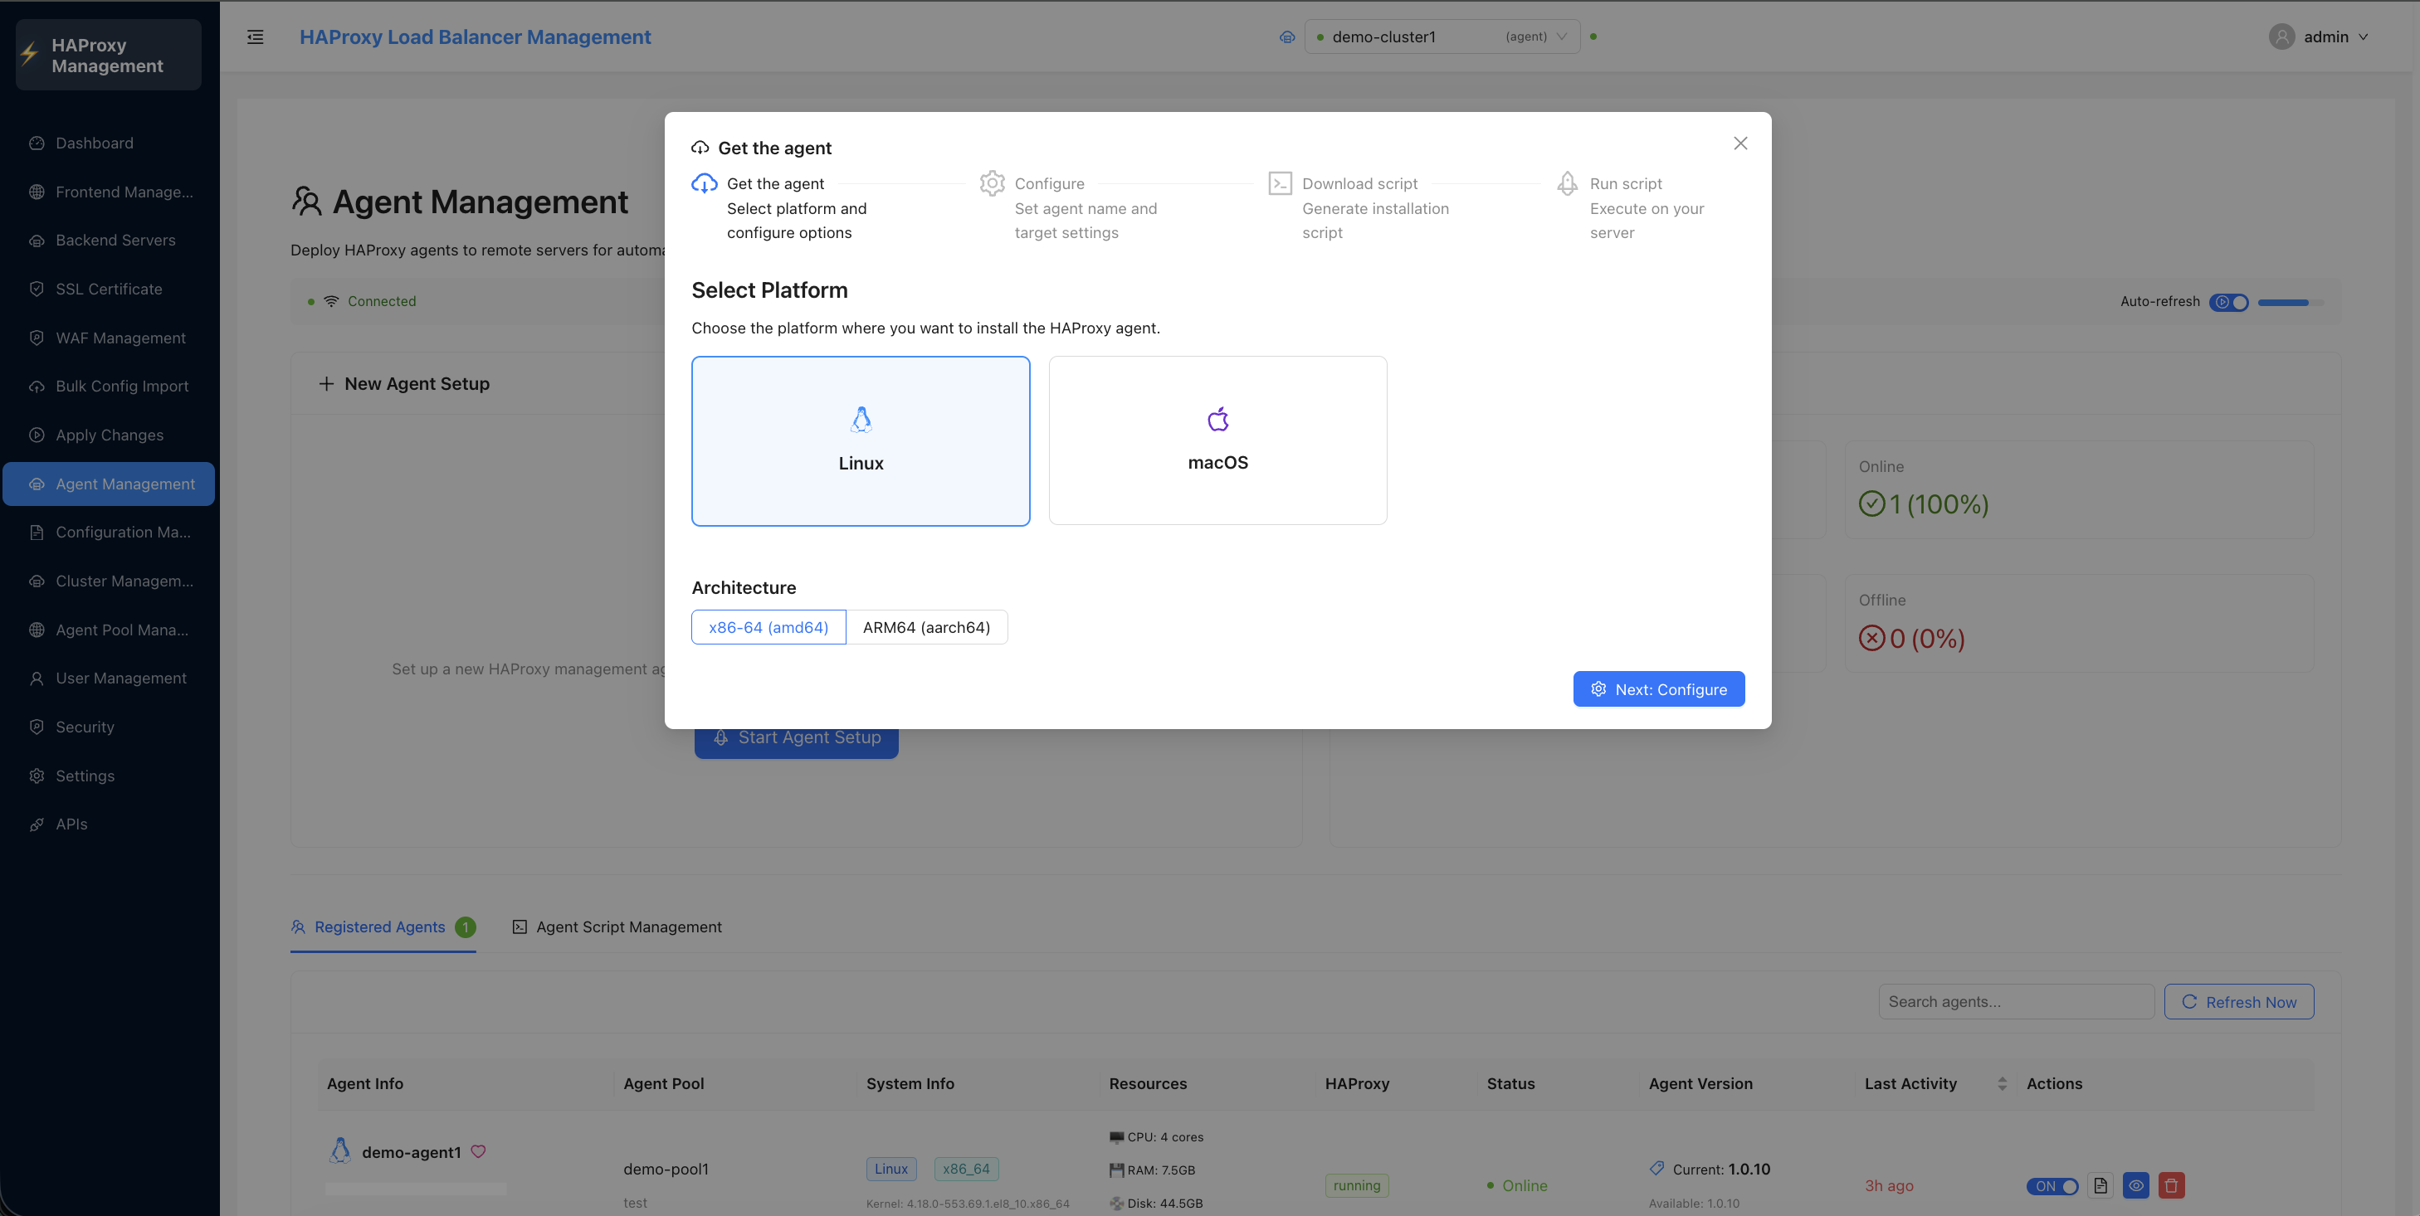Click the Online 1 (100%) statistic
Screen dimensions: 2420x1216
pos(1923,504)
